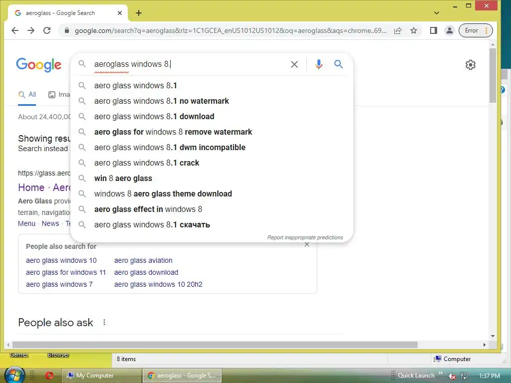
Task: Choose suggestion 'aero glass effect in windows 8'
Action: [x=212, y=209]
